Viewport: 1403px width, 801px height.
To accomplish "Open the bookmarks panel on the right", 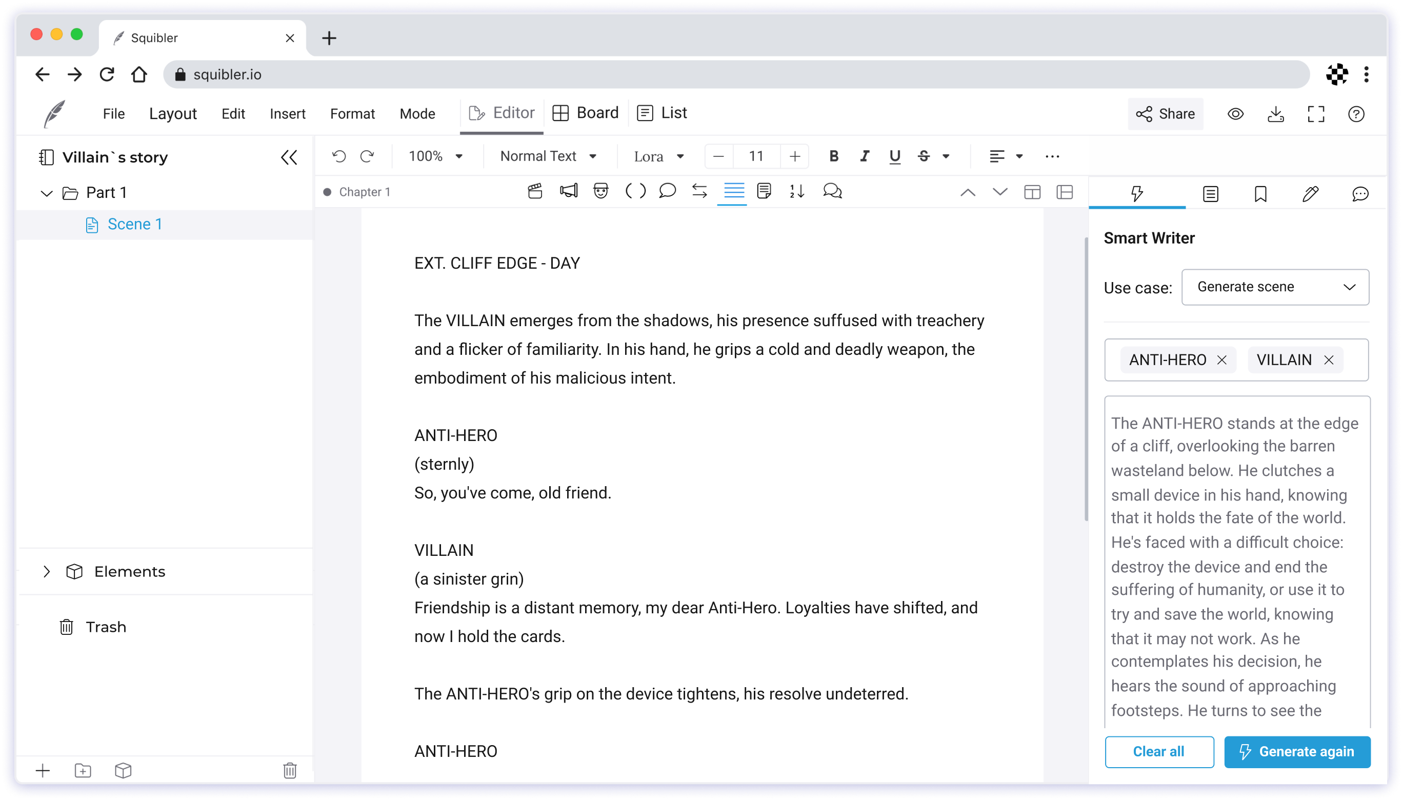I will [x=1259, y=194].
